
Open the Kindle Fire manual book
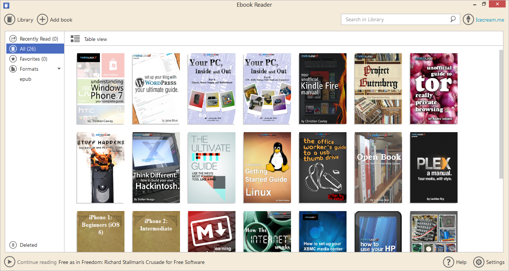pyautogui.click(x=323, y=89)
